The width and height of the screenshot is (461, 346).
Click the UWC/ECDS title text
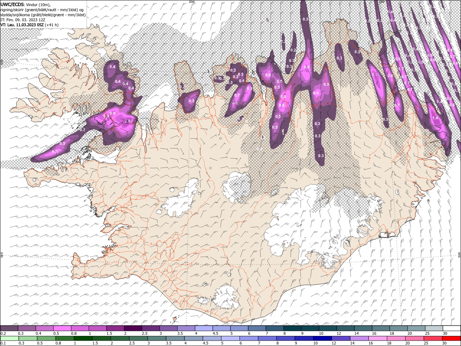point(13,4)
